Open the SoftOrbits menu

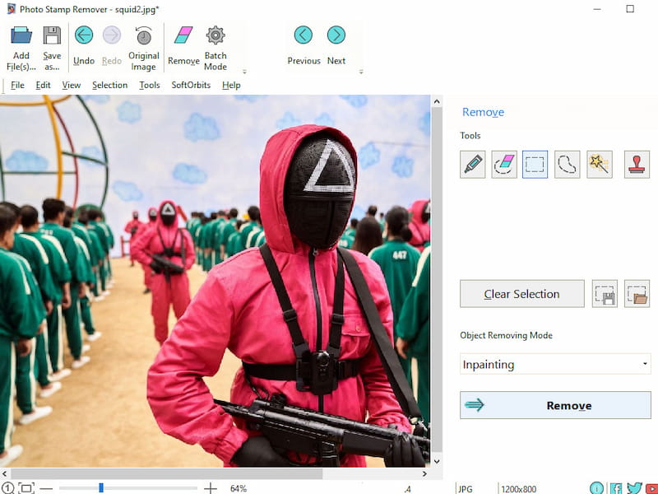(191, 86)
